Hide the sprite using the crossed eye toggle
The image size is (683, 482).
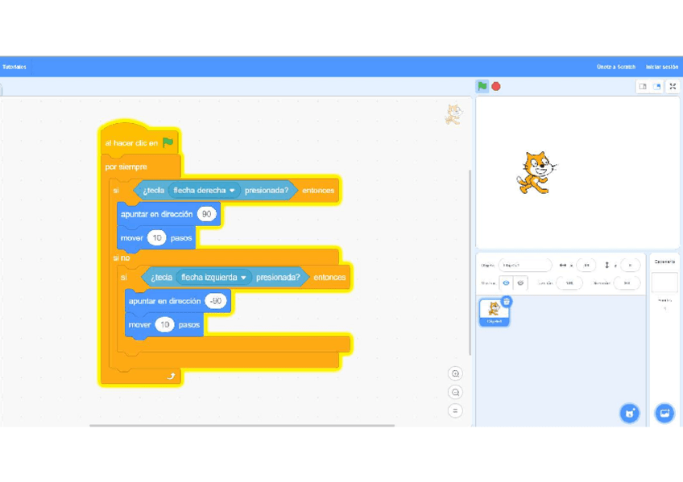click(520, 282)
